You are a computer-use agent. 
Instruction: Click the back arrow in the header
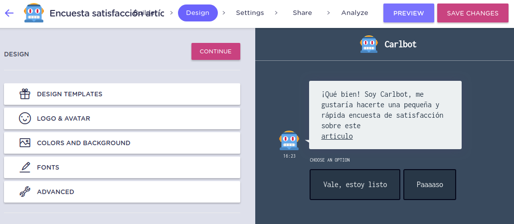9,13
